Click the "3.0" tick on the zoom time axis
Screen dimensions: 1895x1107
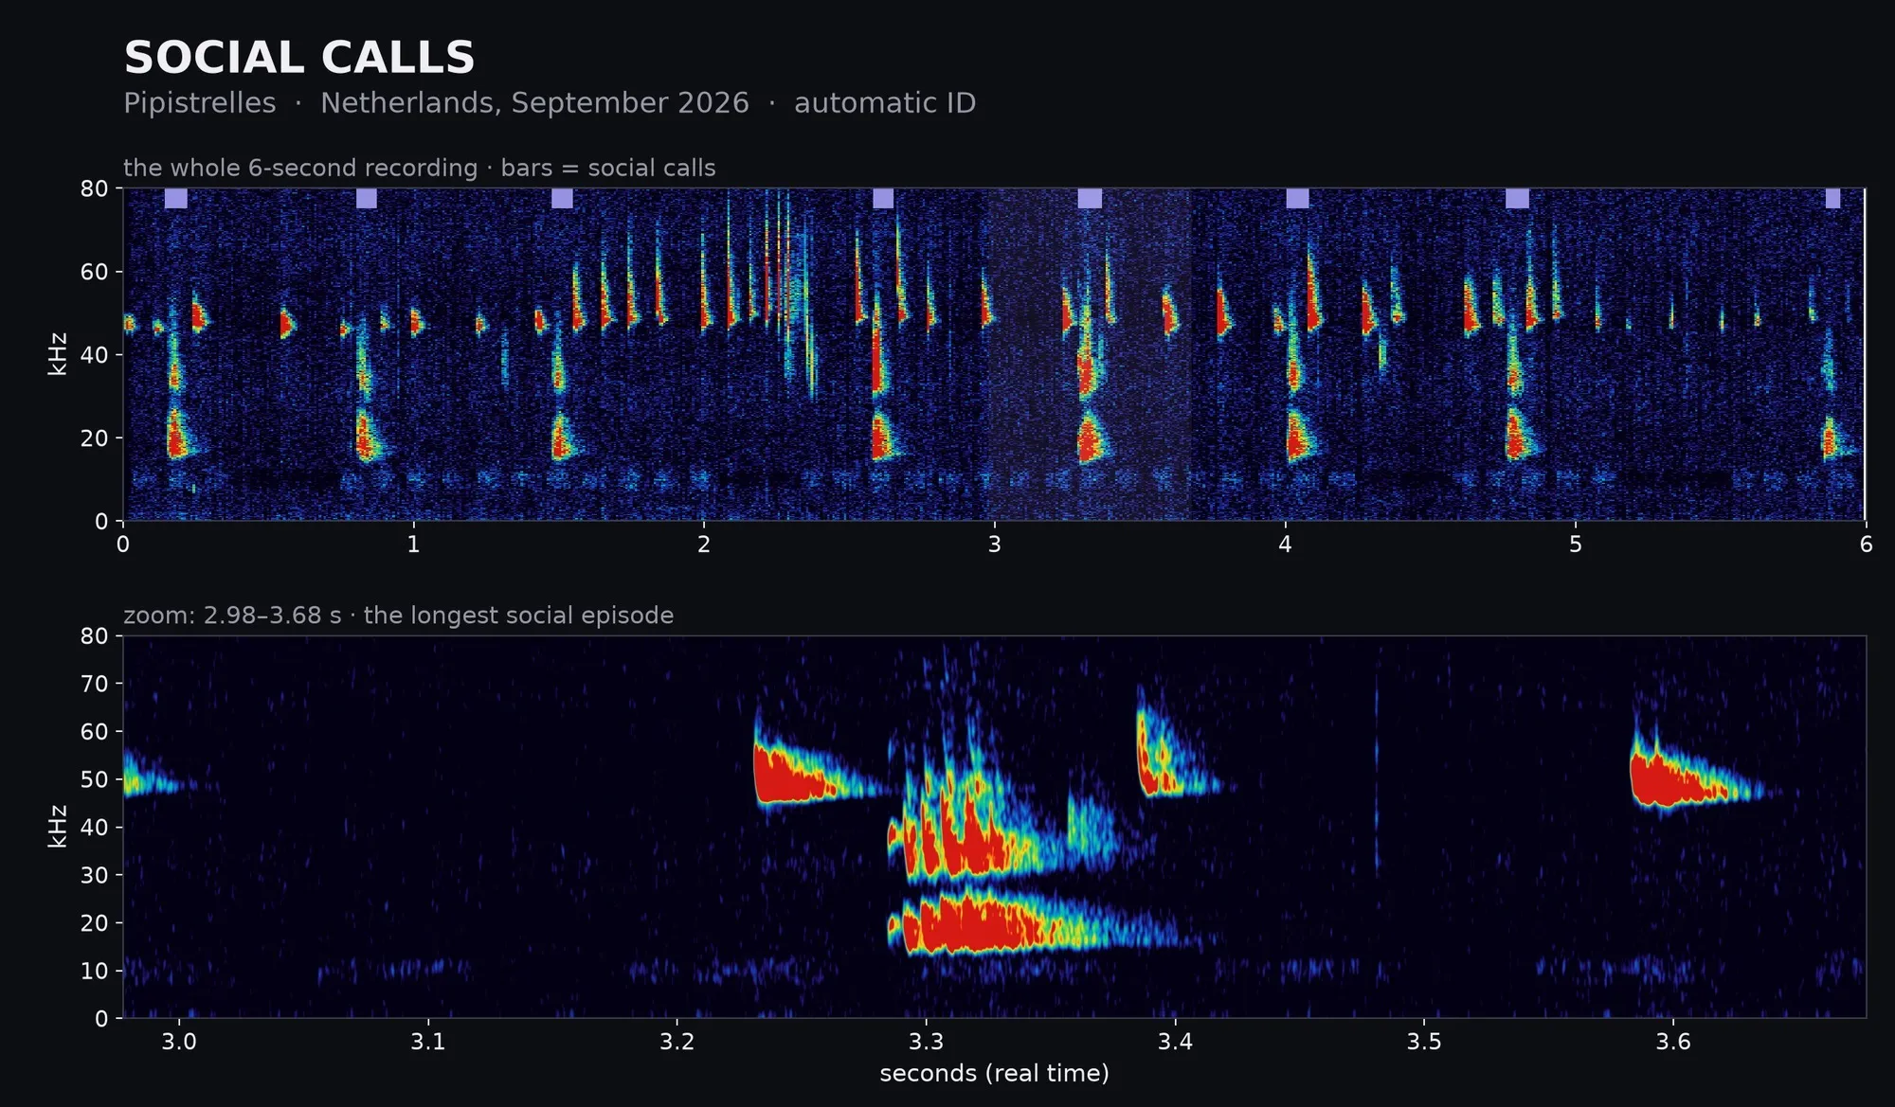(179, 1042)
